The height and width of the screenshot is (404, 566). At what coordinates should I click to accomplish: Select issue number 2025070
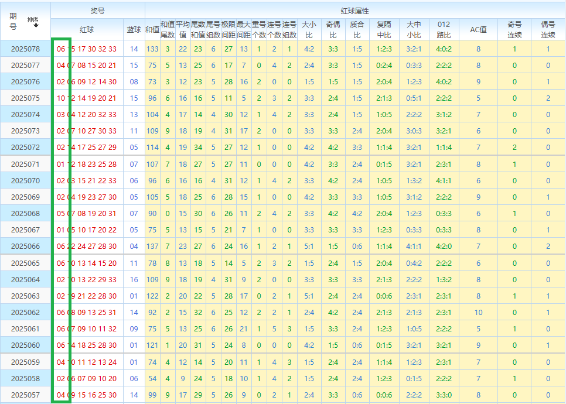click(25, 181)
